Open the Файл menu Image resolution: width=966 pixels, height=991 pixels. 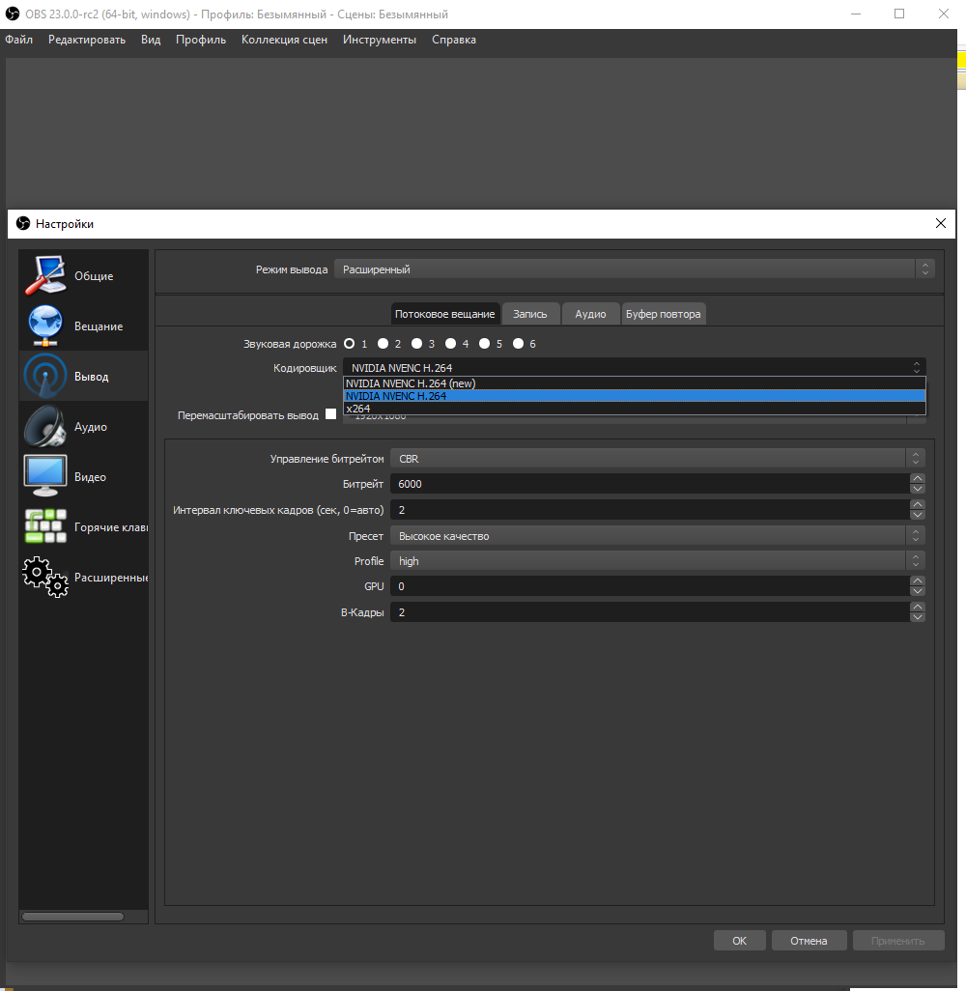point(19,40)
